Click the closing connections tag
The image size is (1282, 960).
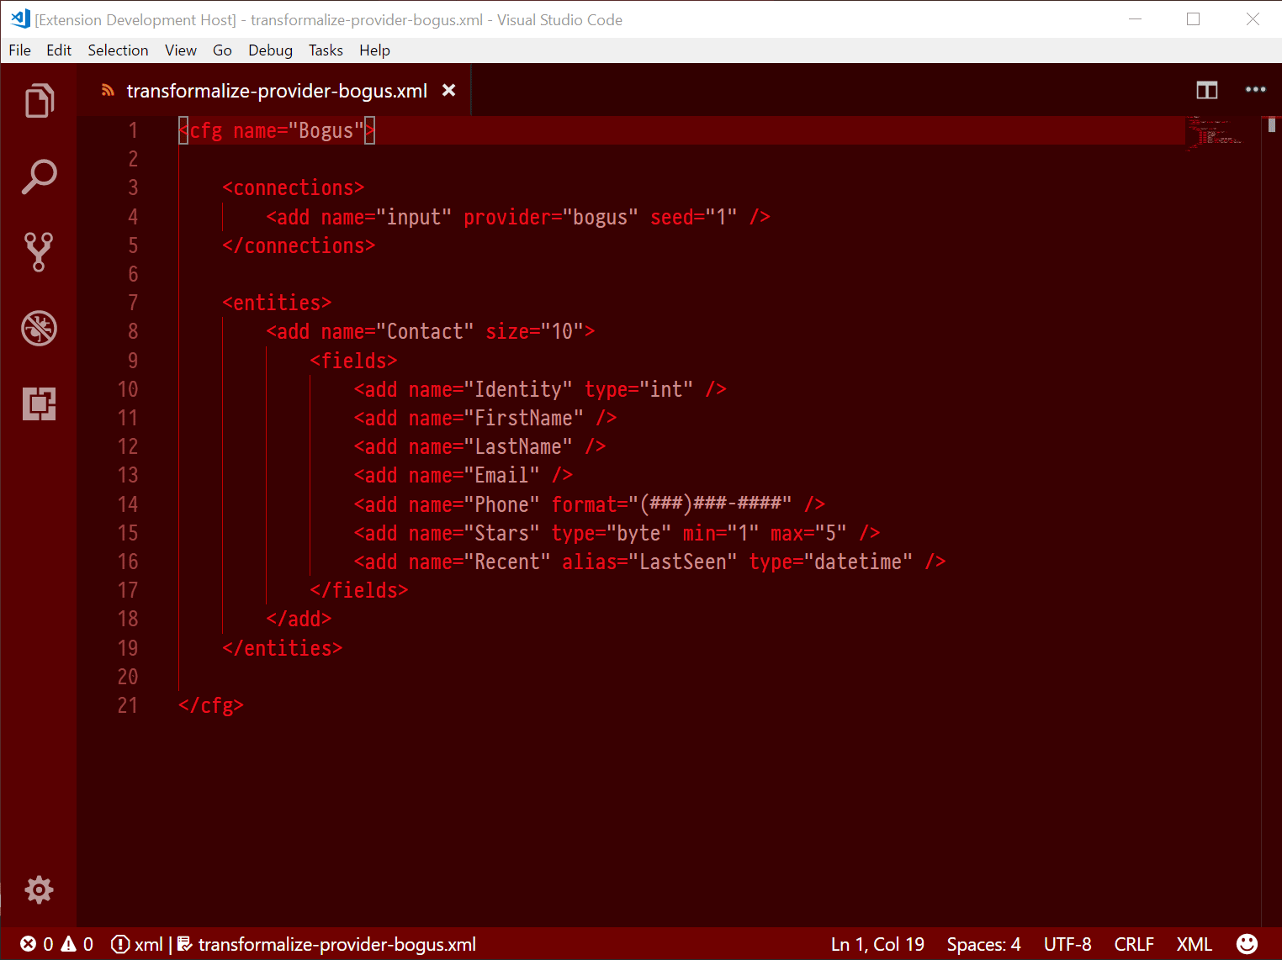point(299,245)
